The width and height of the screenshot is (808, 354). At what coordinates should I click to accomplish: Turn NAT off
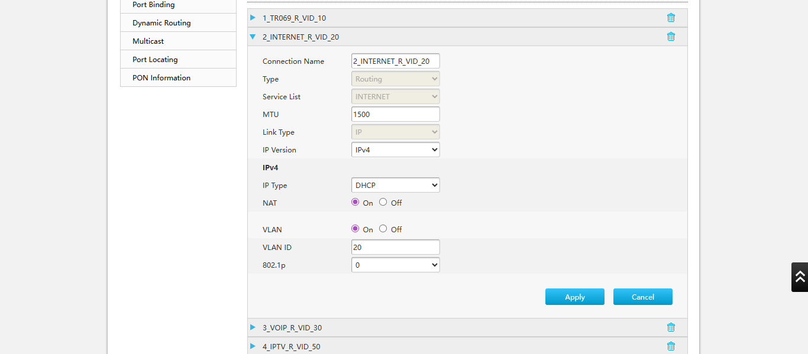point(383,202)
